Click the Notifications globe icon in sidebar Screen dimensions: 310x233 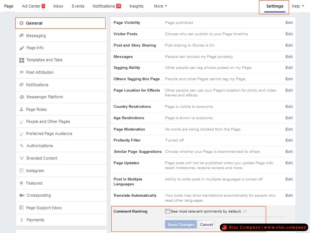point(22,85)
